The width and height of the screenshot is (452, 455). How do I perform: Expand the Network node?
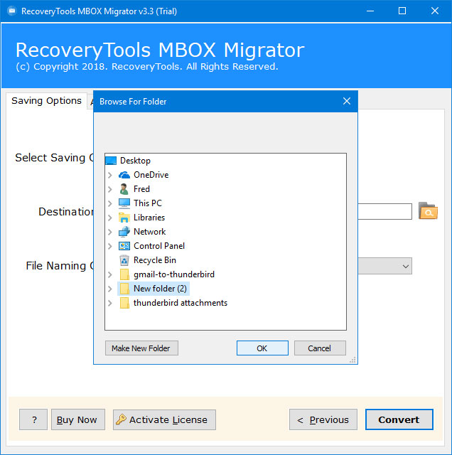tap(109, 232)
